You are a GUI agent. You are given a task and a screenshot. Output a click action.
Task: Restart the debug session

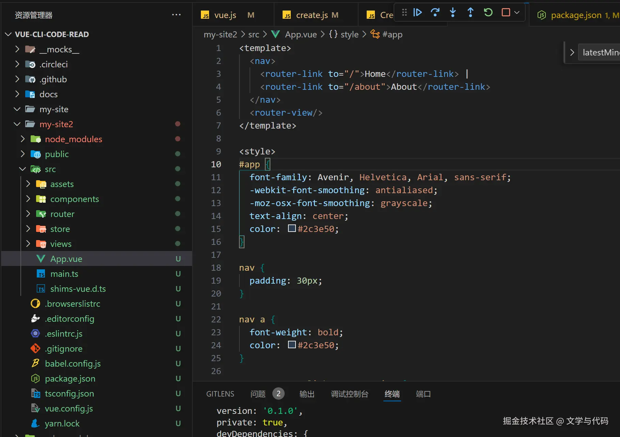[488, 13]
